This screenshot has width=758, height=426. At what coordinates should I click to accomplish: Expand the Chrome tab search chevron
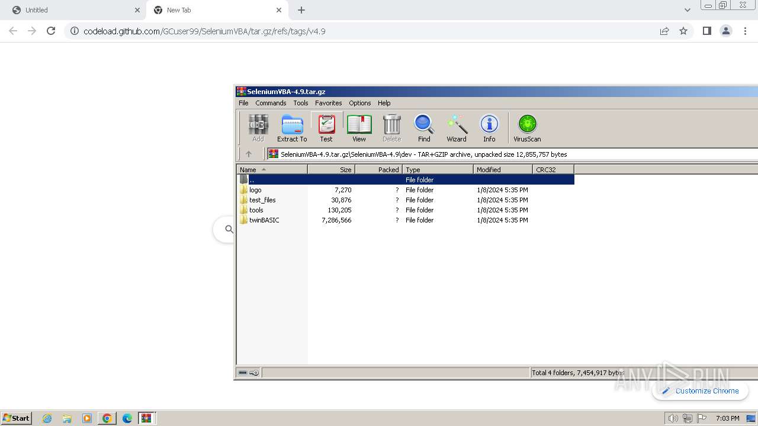(x=687, y=10)
